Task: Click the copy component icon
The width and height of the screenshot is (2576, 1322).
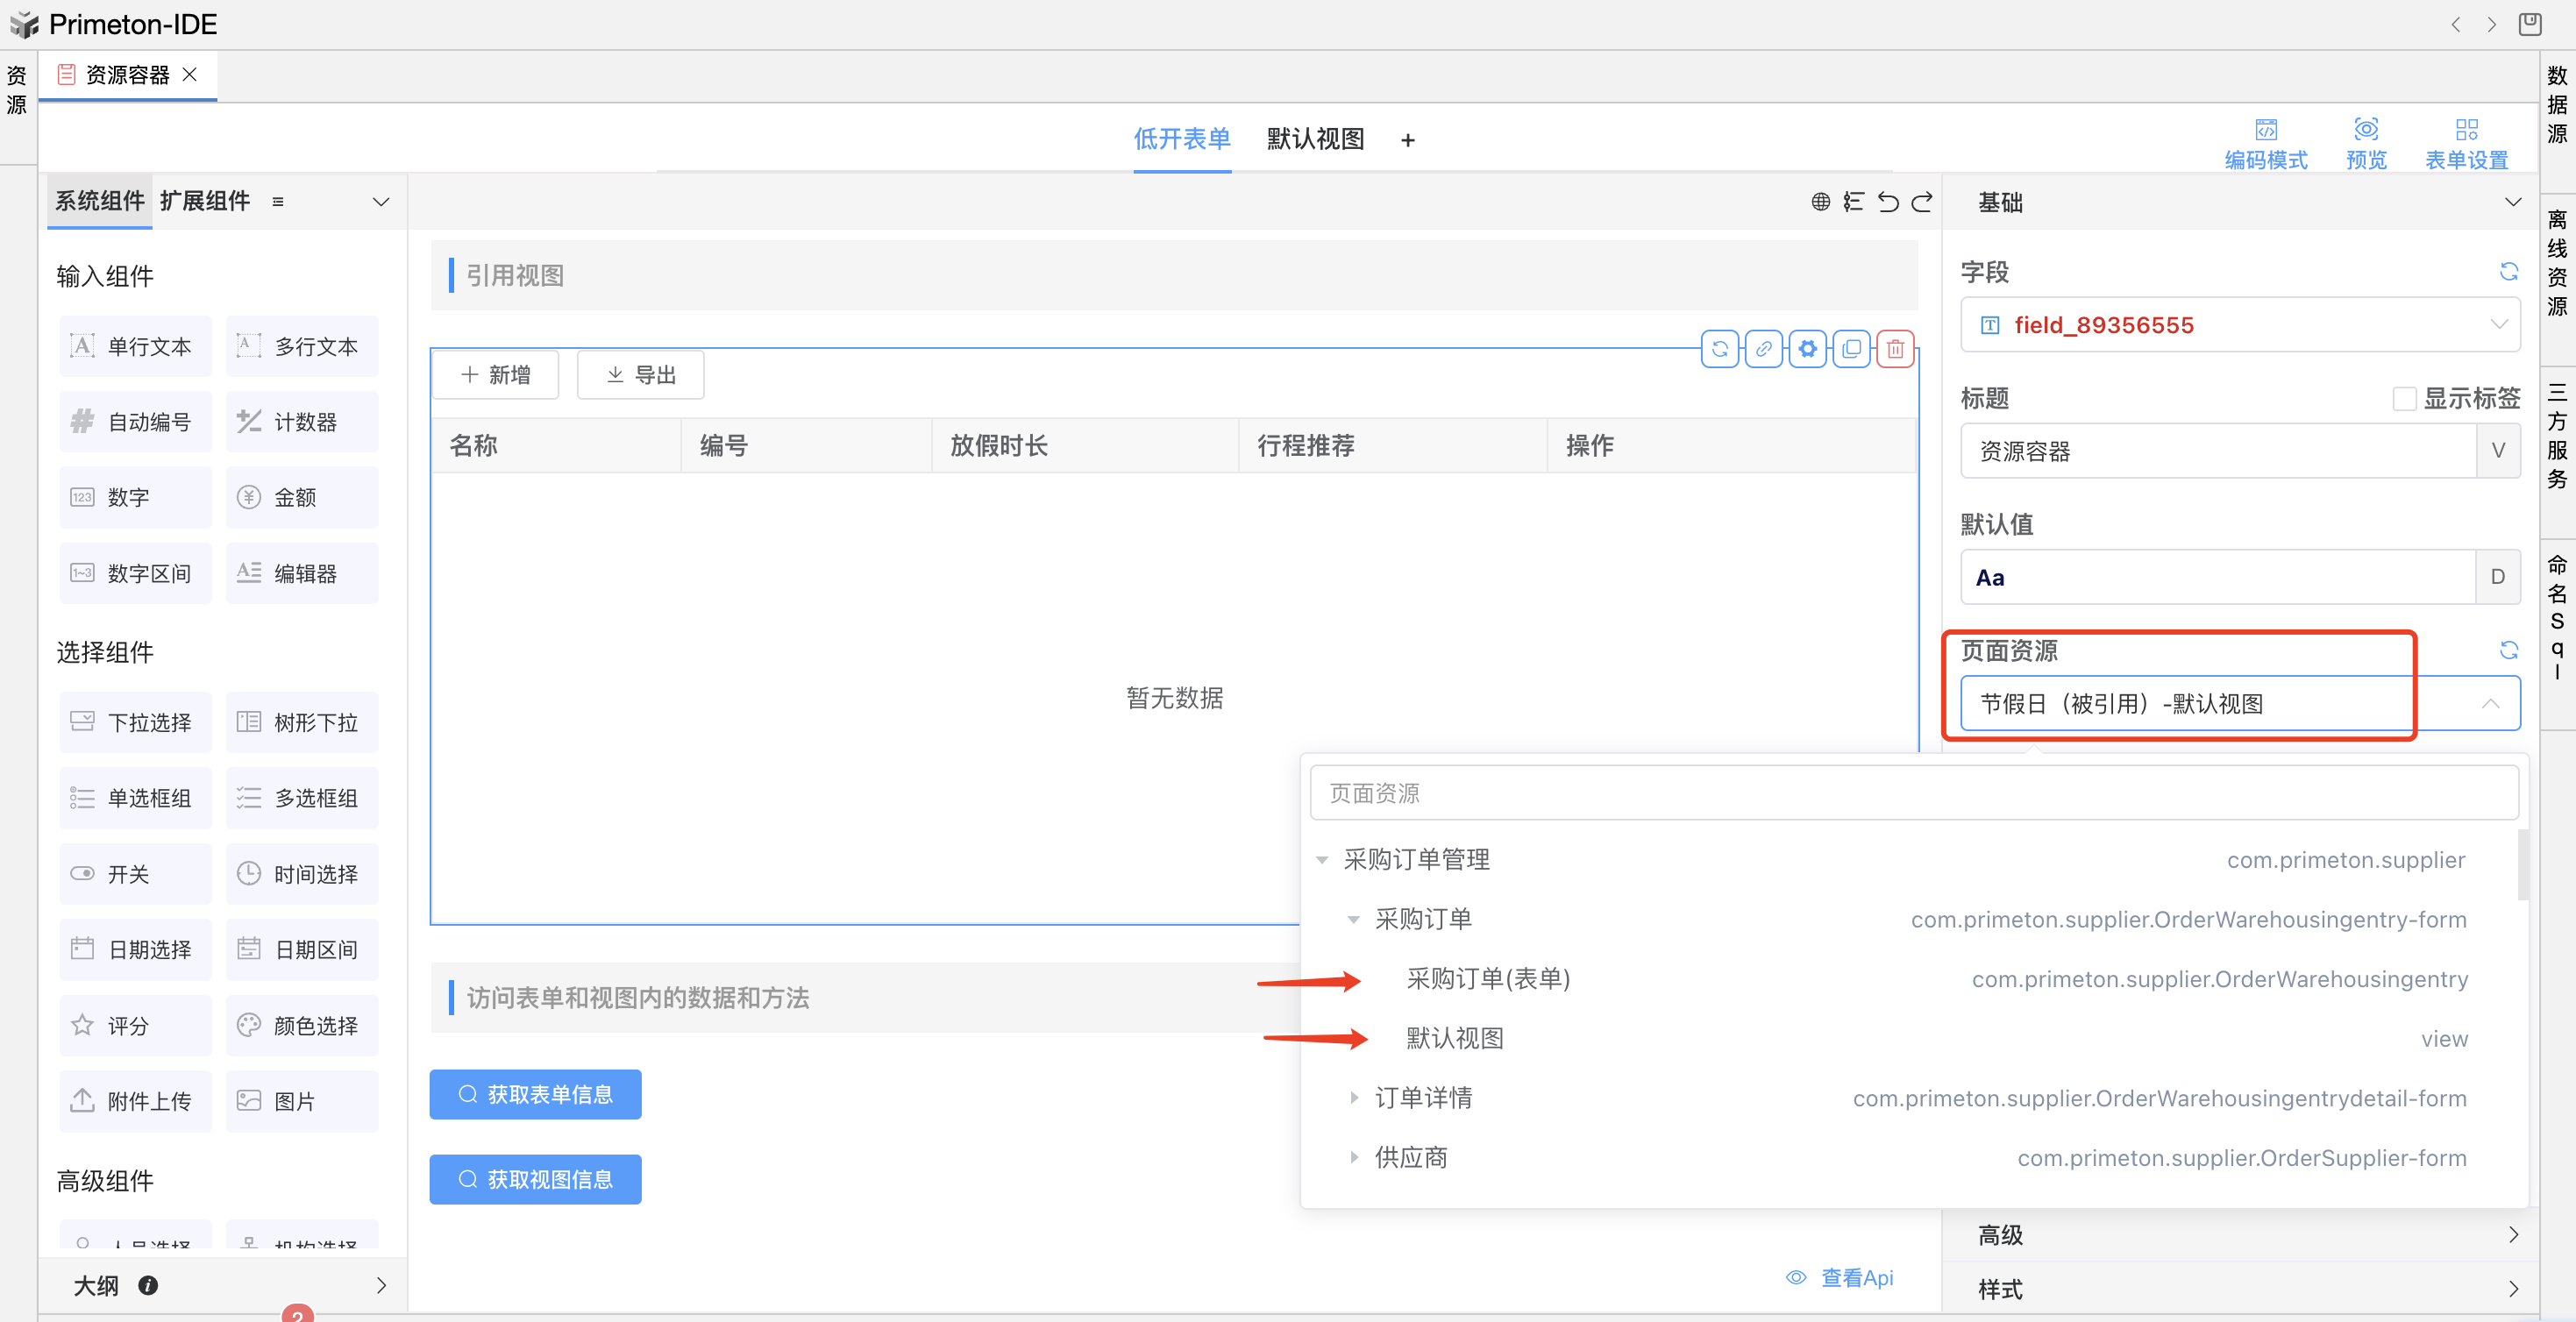Action: pos(1851,349)
